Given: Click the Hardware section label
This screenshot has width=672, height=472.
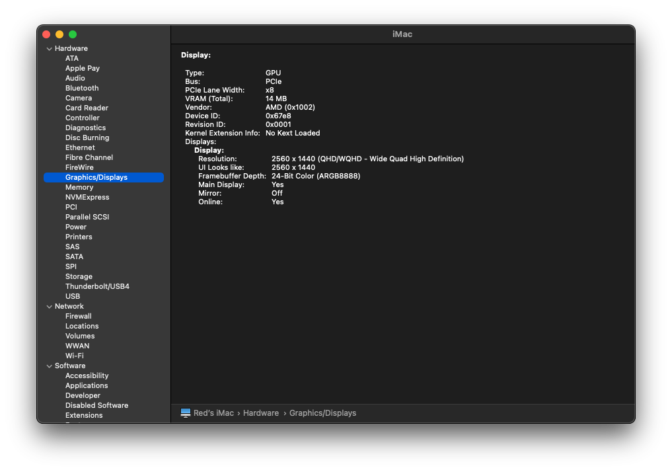Looking at the screenshot, I should click(71, 48).
